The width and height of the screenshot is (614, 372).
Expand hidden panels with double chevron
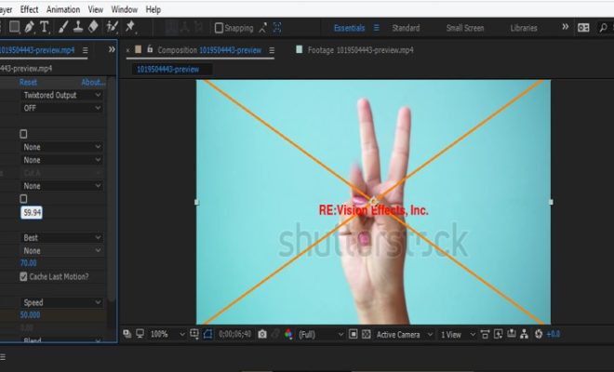click(112, 49)
